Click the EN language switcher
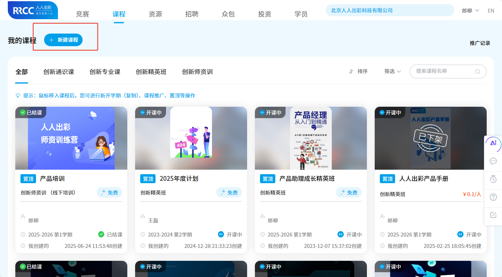502x277 pixels. (491, 10)
